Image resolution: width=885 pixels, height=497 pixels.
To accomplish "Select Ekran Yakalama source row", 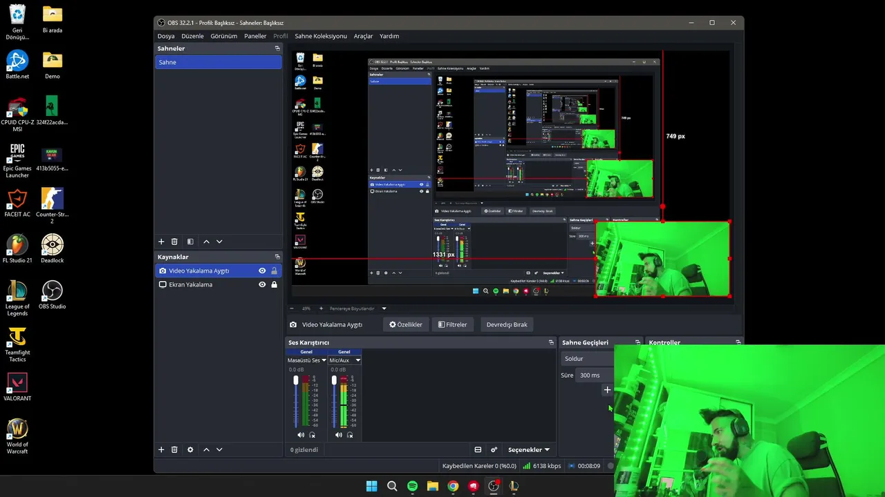I will click(218, 284).
